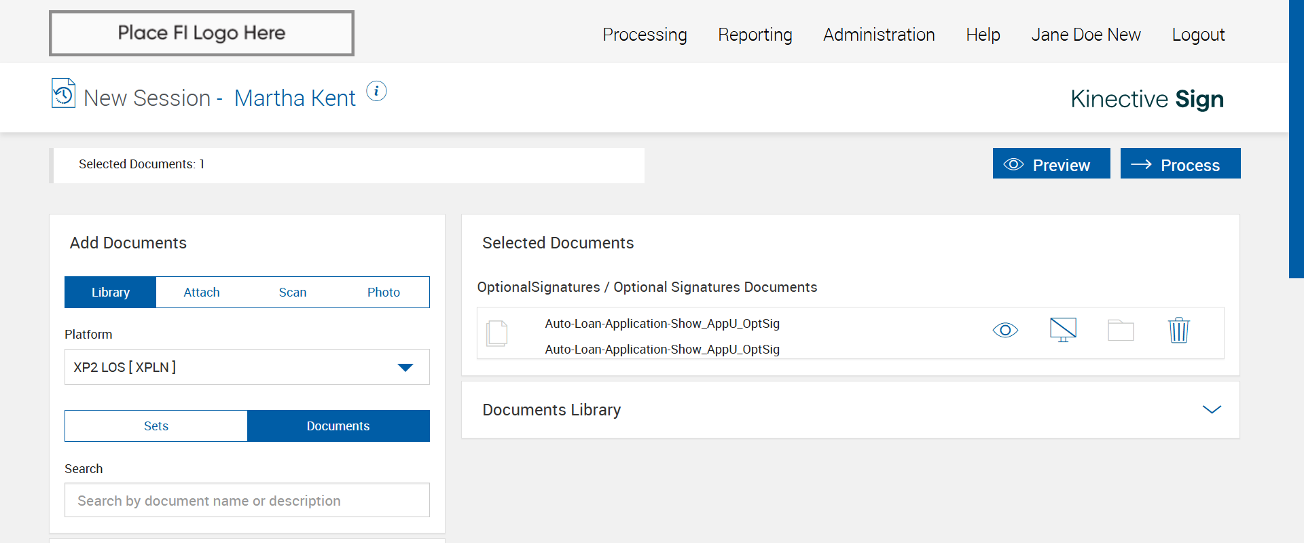
Task: Switch to the Attach tab
Action: [202, 293]
